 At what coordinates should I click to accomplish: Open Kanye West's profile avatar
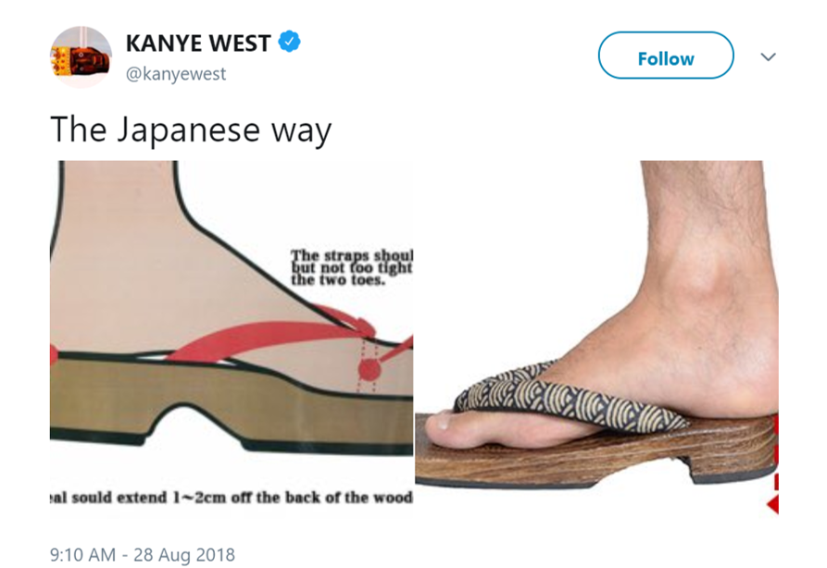point(81,57)
